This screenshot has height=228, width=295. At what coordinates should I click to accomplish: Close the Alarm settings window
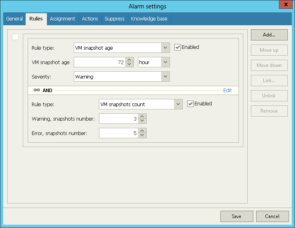[286, 4]
